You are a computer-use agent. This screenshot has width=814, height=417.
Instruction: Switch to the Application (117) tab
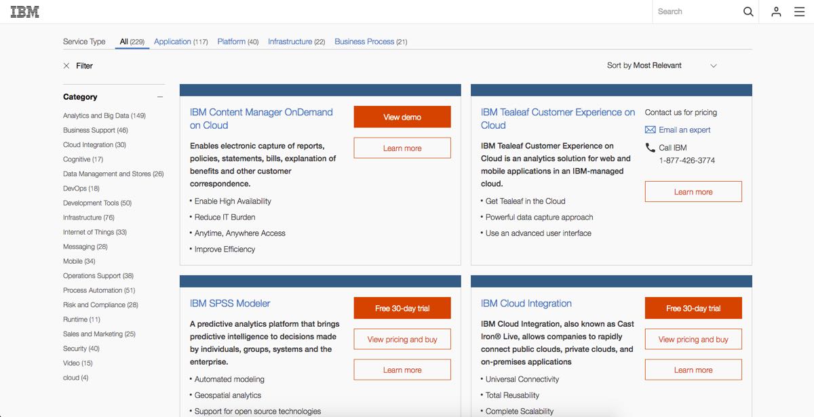181,42
